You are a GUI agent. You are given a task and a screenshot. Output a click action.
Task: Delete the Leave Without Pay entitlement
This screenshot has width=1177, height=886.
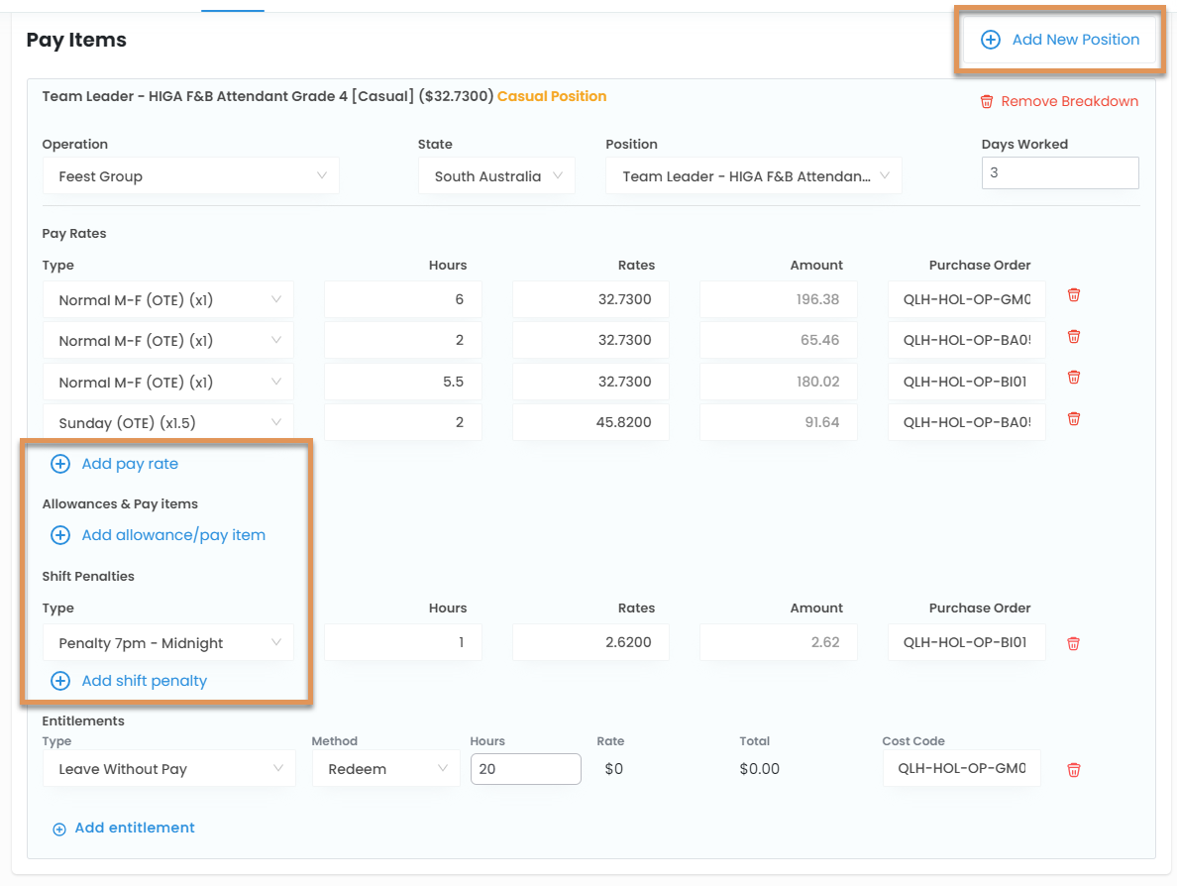tap(1073, 769)
